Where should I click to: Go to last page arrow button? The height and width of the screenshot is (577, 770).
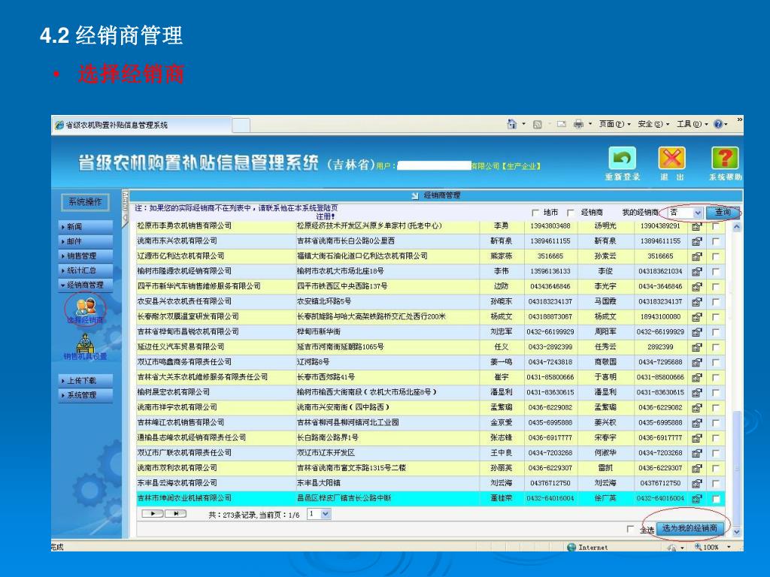(x=175, y=514)
